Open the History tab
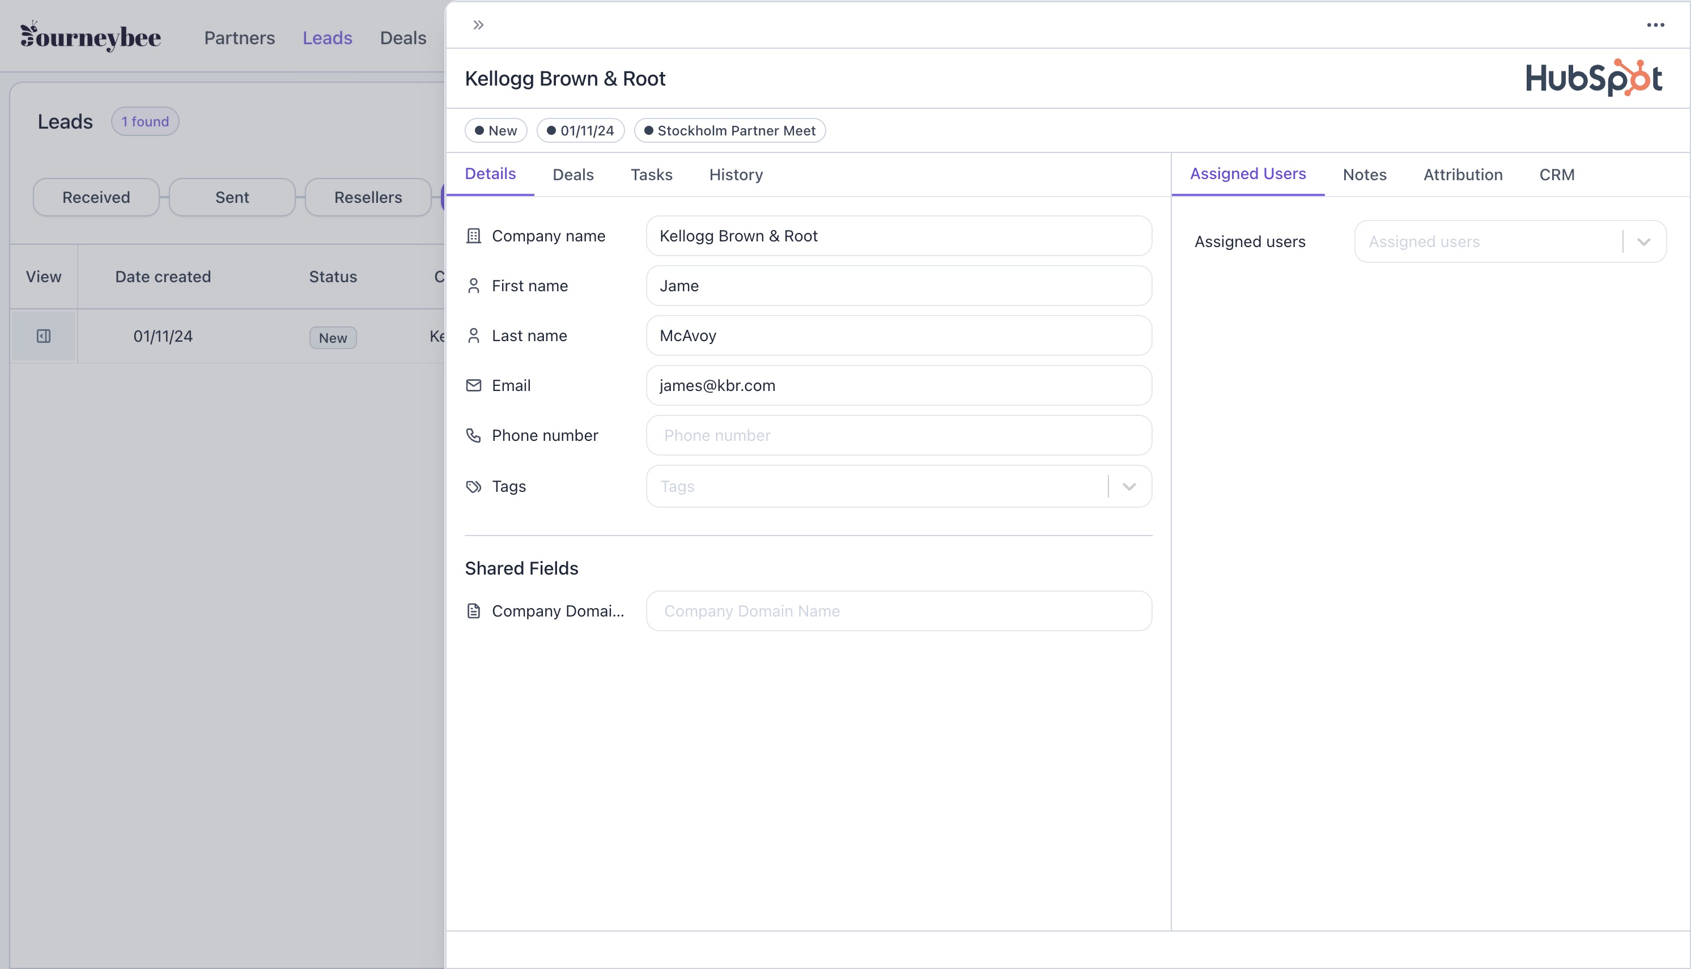Image resolution: width=1691 pixels, height=969 pixels. point(736,175)
